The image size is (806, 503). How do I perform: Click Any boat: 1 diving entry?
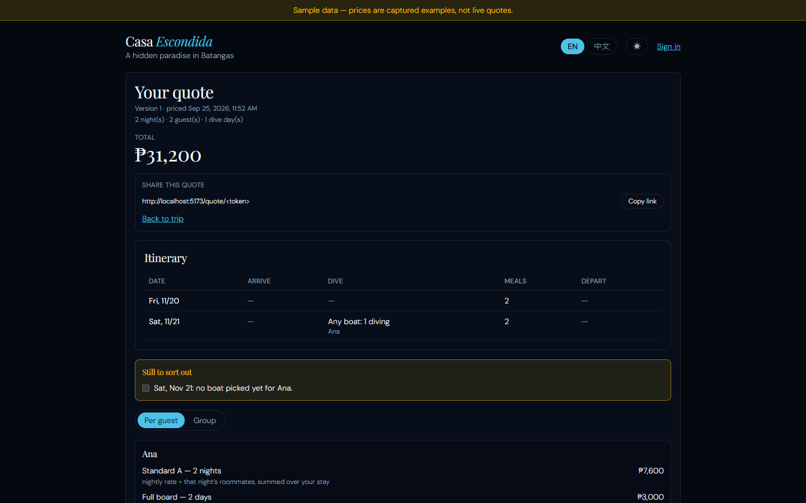click(359, 321)
